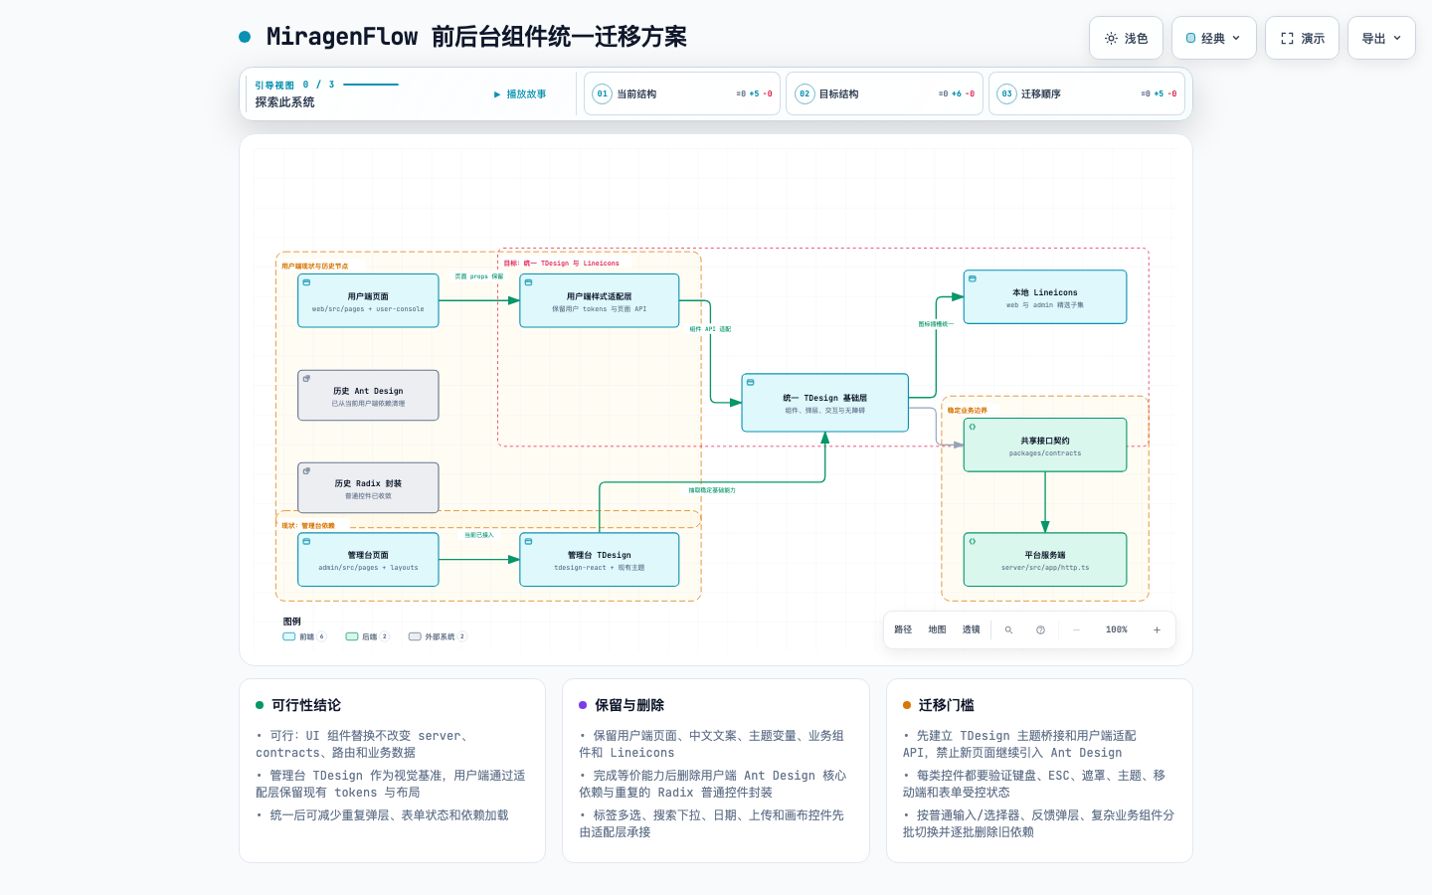Image resolution: width=1432 pixels, height=895 pixels.
Task: Click the fullscreen icon on 演示 button
Action: [x=1287, y=38]
